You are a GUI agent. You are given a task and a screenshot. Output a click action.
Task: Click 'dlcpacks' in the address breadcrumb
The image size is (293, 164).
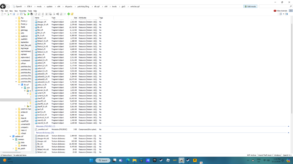(x=69, y=6)
